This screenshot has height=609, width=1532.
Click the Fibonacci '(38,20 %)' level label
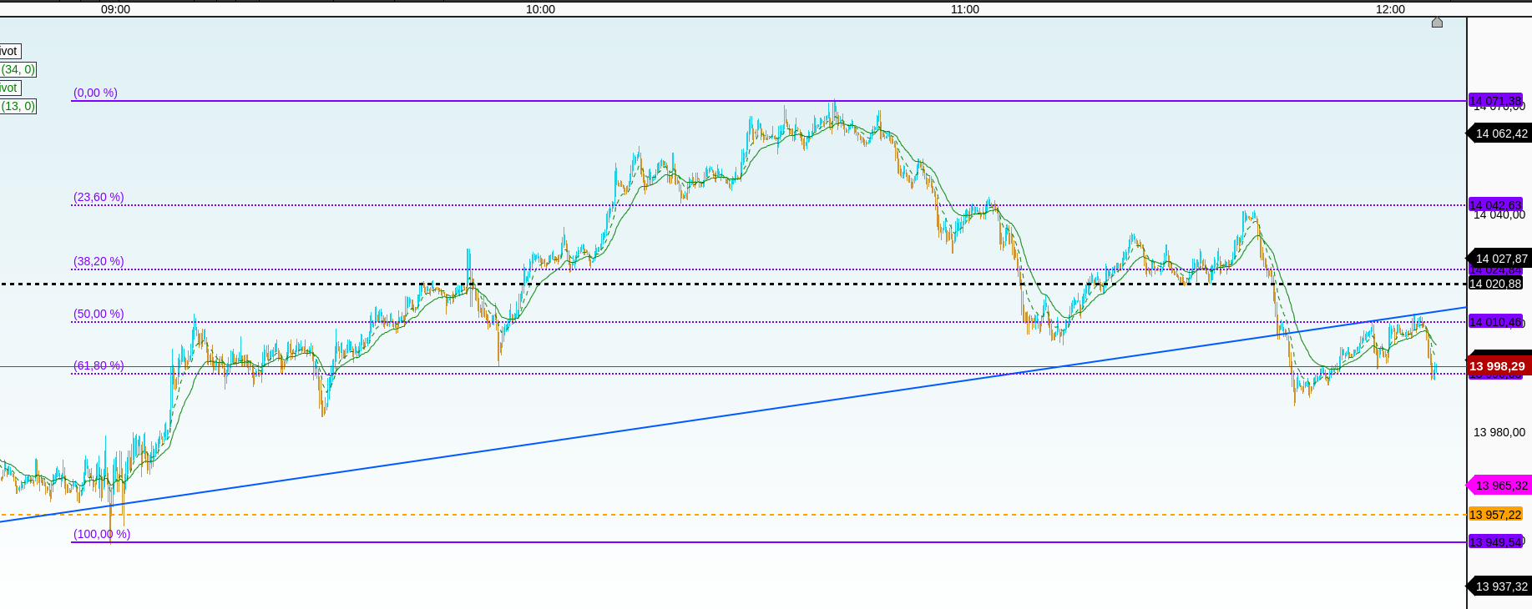pyautogui.click(x=99, y=261)
